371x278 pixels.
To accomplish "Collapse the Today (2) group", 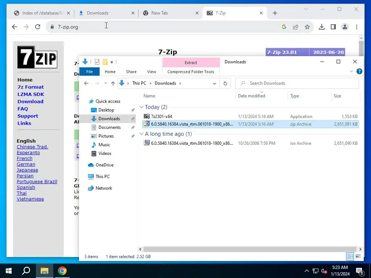I will [x=142, y=107].
